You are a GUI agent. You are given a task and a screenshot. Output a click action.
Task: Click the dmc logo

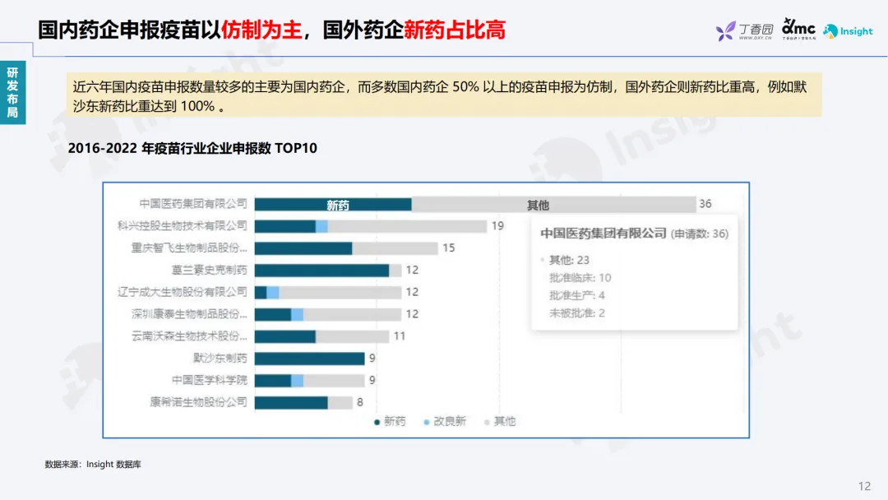coord(798,28)
